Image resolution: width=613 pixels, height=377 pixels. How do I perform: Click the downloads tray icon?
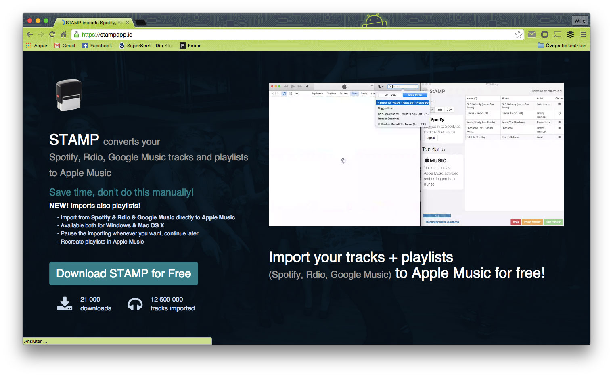coord(65,304)
